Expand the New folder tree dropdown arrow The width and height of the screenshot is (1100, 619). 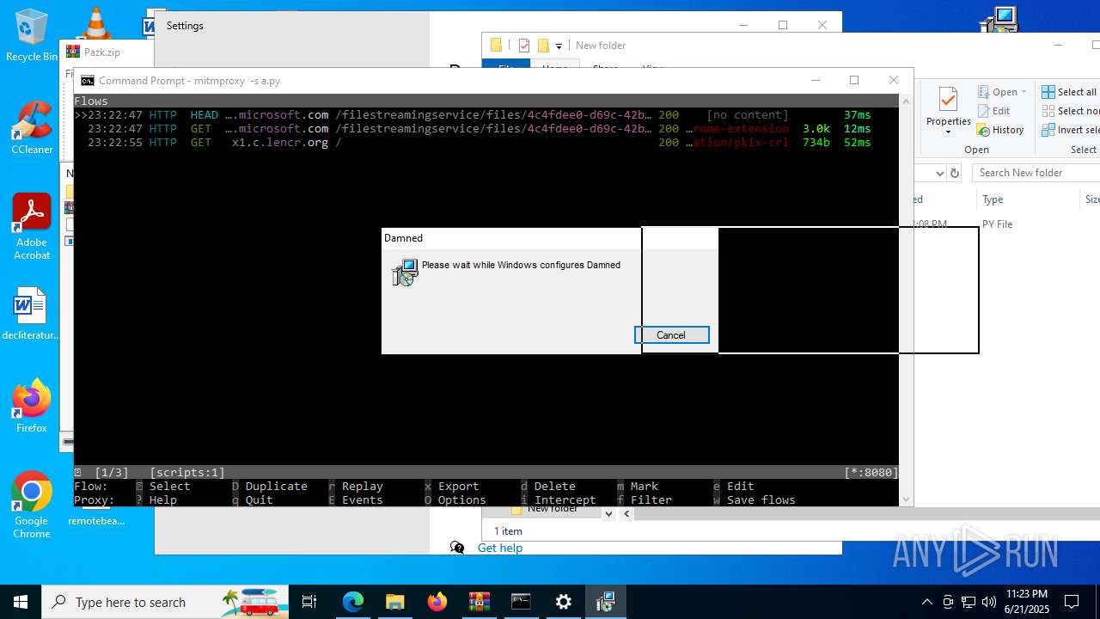point(608,514)
